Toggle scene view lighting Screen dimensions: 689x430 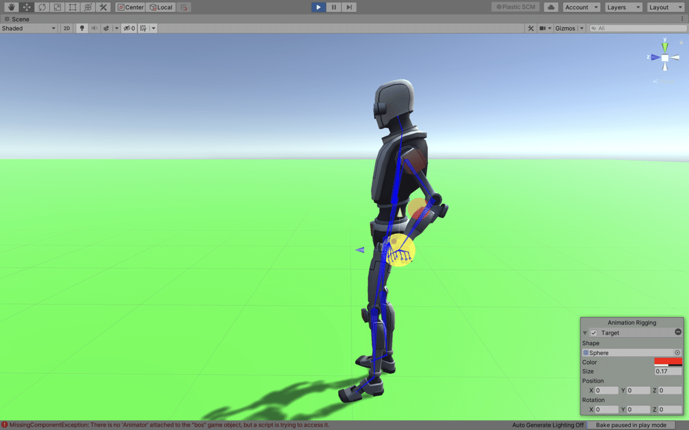82,28
